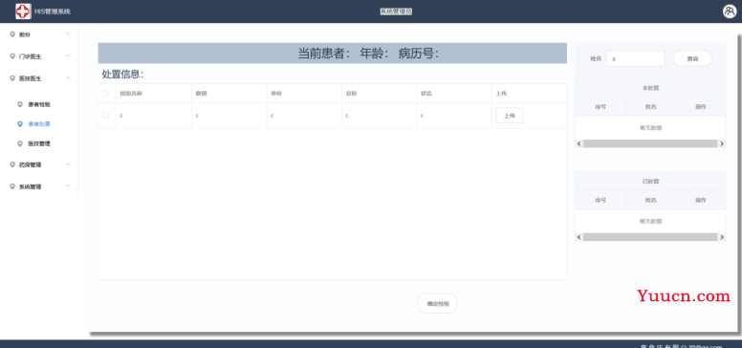Click the blue pin icon beside 患者处置
The width and height of the screenshot is (742, 348).
tap(19, 124)
